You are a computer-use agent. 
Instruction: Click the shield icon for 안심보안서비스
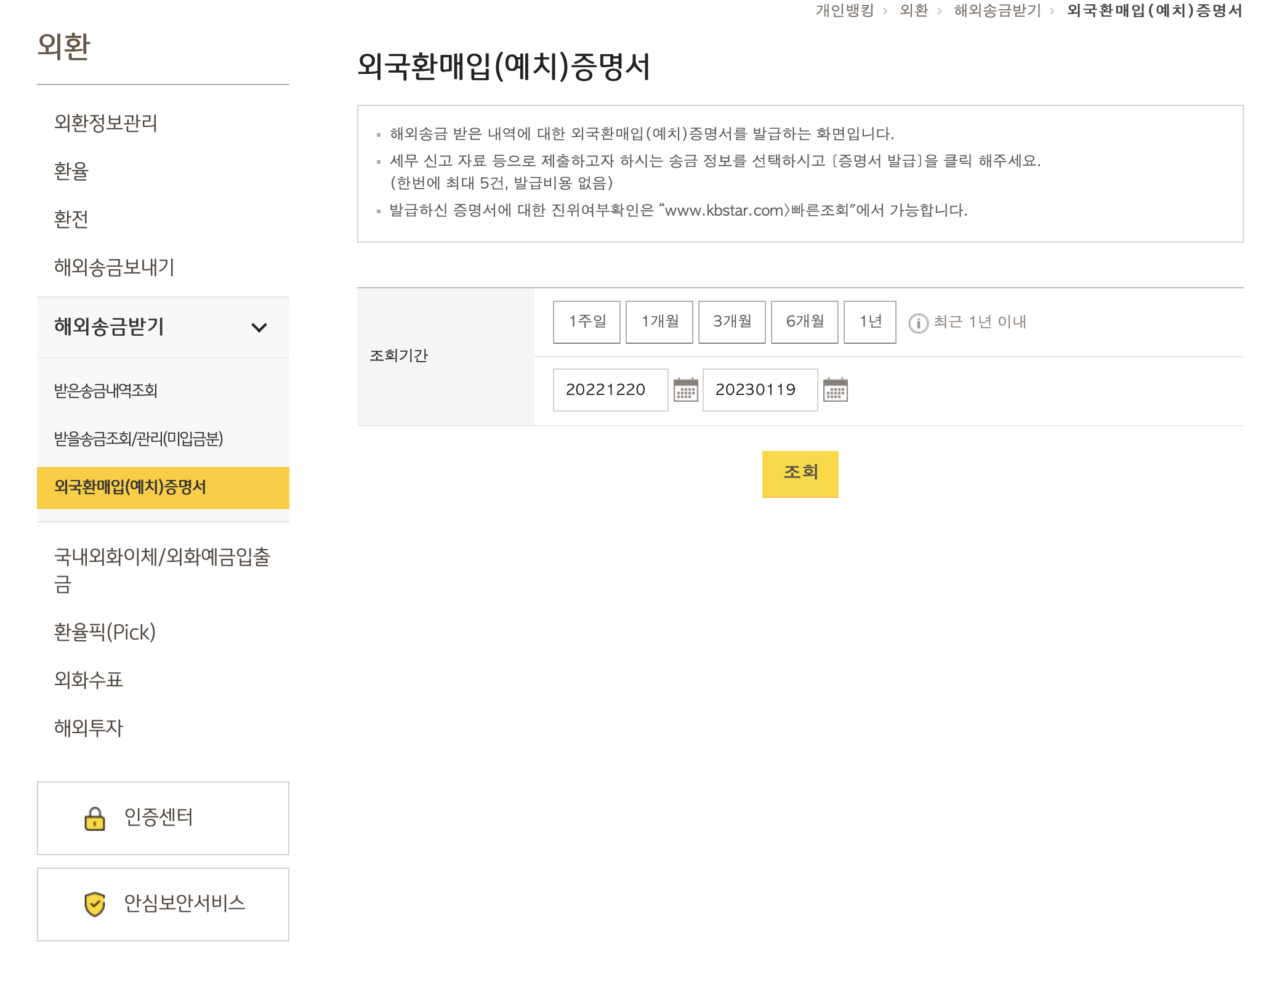[x=95, y=904]
